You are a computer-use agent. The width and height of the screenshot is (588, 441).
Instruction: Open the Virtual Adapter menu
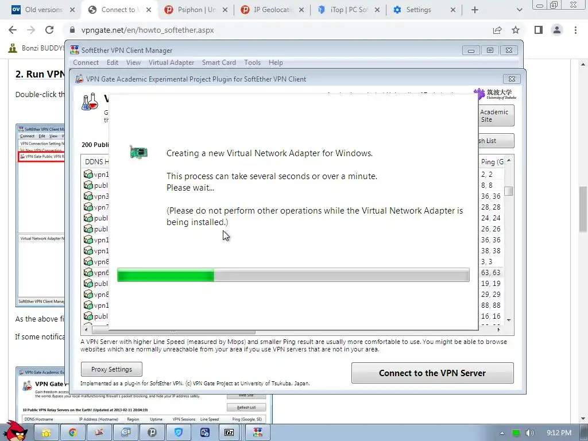(x=171, y=63)
